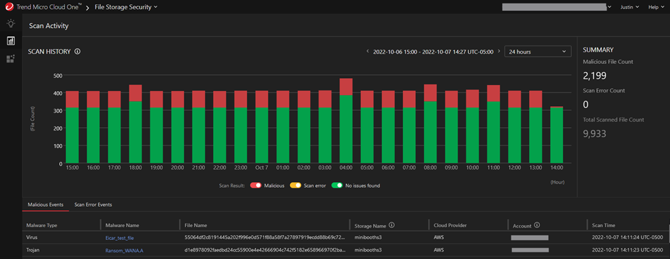
Task: Open the Eicar_test_file malware link
Action: [x=120, y=238]
